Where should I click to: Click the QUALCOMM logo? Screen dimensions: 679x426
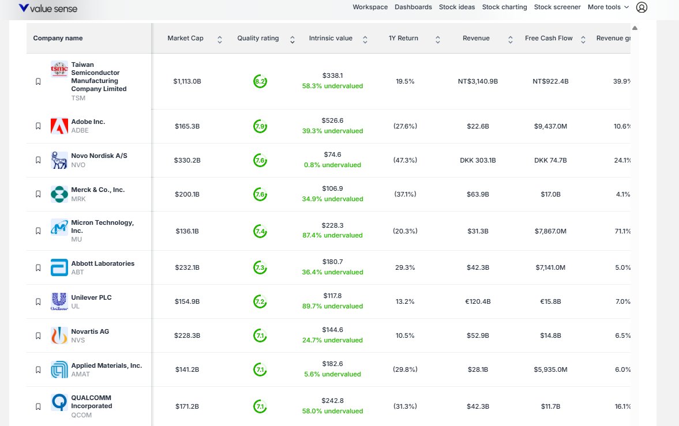59,402
